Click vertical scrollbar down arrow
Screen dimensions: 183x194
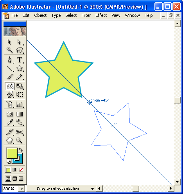click(x=178, y=182)
